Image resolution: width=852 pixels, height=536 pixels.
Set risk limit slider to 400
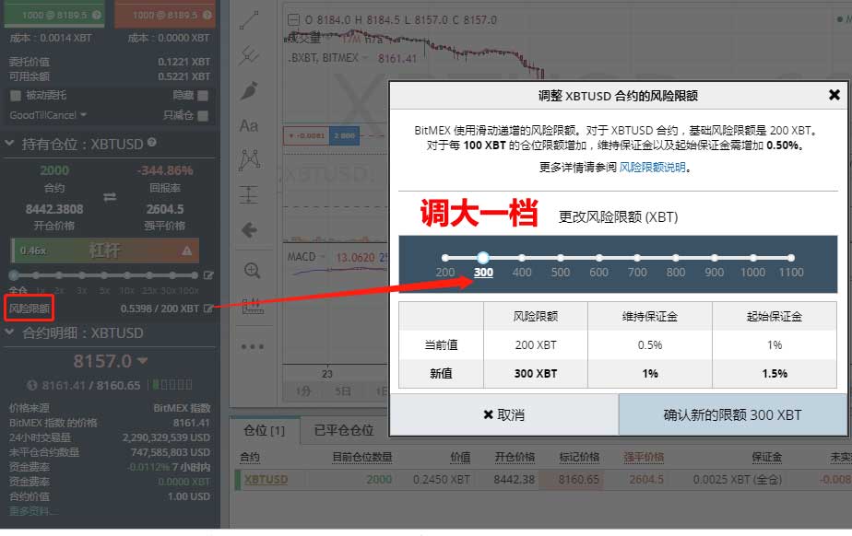tap(522, 258)
